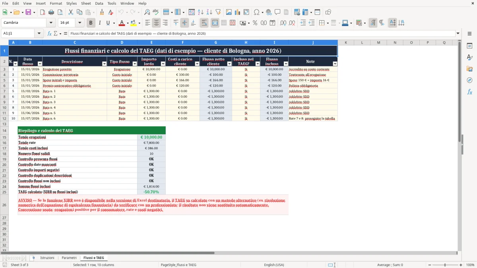Click the Name Box field A1:J1
The image size is (477, 268).
(18, 33)
